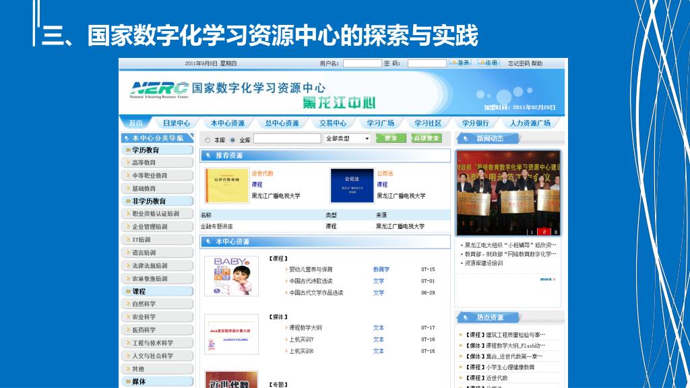Click the 教育学 category link
Viewport: 690px width, 388px height.
(x=381, y=269)
